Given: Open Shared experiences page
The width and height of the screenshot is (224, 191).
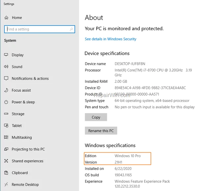Looking at the screenshot, I should (27, 161).
